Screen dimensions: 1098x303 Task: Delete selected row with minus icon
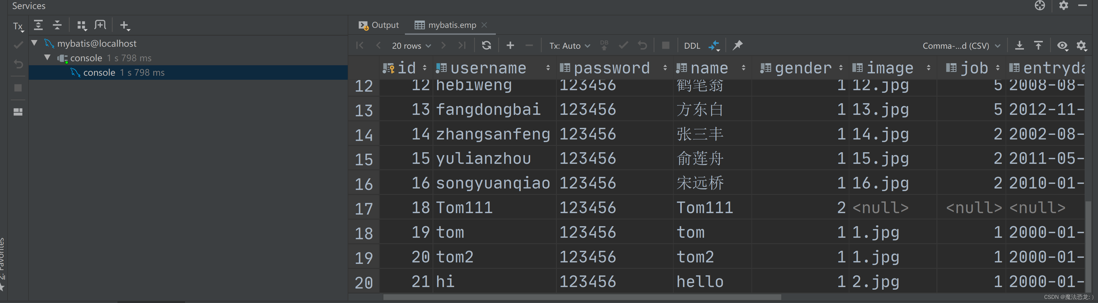coord(529,45)
